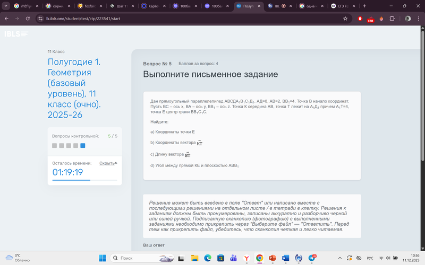
Task: Reload the page with refresh button
Action: [x=29, y=18]
